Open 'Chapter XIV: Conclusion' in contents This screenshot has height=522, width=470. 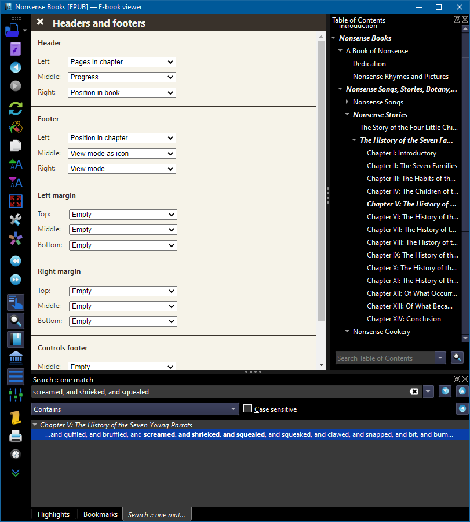coord(404,319)
